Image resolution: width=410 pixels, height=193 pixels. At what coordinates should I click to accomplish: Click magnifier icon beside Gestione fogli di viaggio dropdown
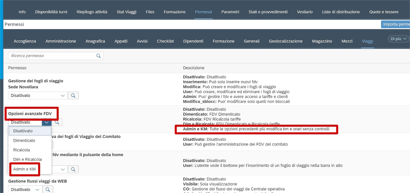(x=73, y=95)
